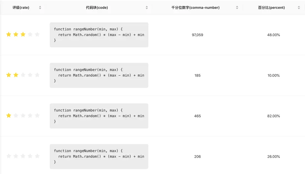Click the 代码块(code) header text
305x174 pixels.
(97, 7)
